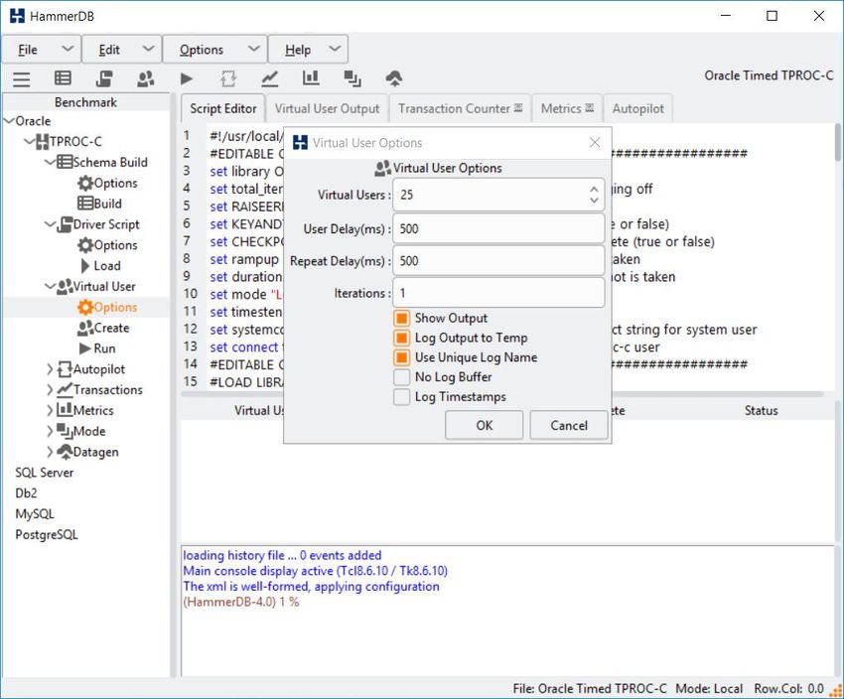Click the Mode toolbar icon

point(352,78)
